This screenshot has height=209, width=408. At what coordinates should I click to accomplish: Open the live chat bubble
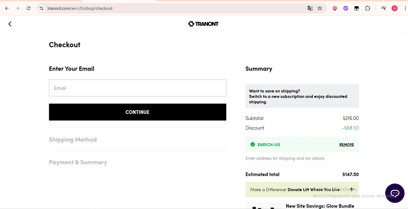(x=395, y=193)
